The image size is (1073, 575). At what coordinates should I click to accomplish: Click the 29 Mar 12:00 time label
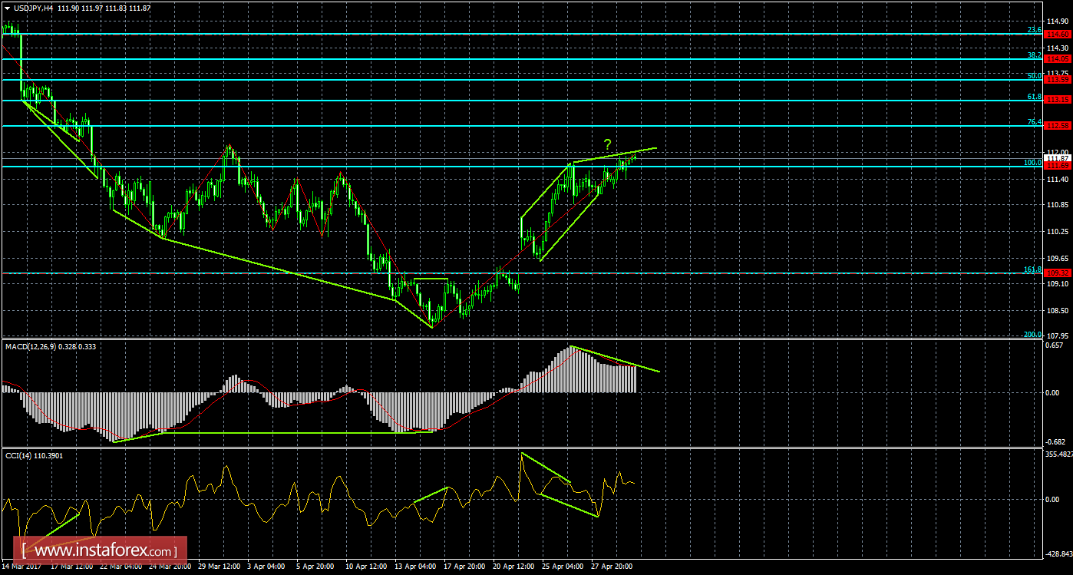tap(220, 567)
